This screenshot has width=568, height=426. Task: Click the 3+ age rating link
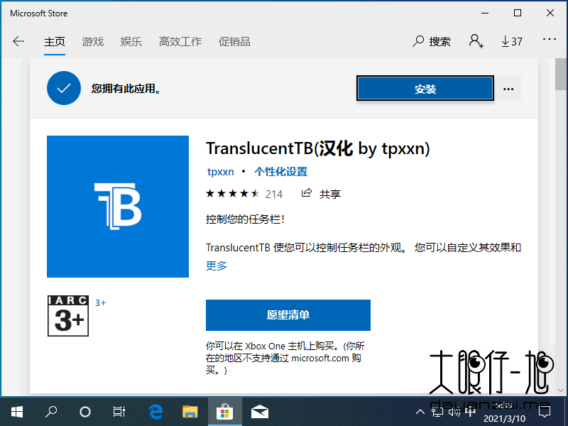pos(100,303)
